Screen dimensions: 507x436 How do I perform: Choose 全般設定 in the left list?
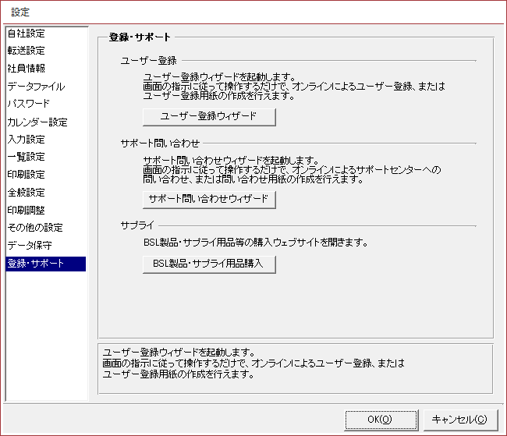(27, 193)
